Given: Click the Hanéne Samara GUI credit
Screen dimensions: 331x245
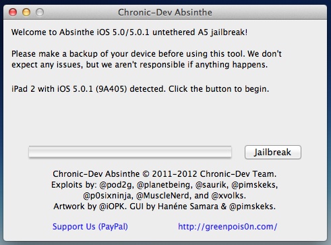Looking at the screenshot, I should pos(188,207).
